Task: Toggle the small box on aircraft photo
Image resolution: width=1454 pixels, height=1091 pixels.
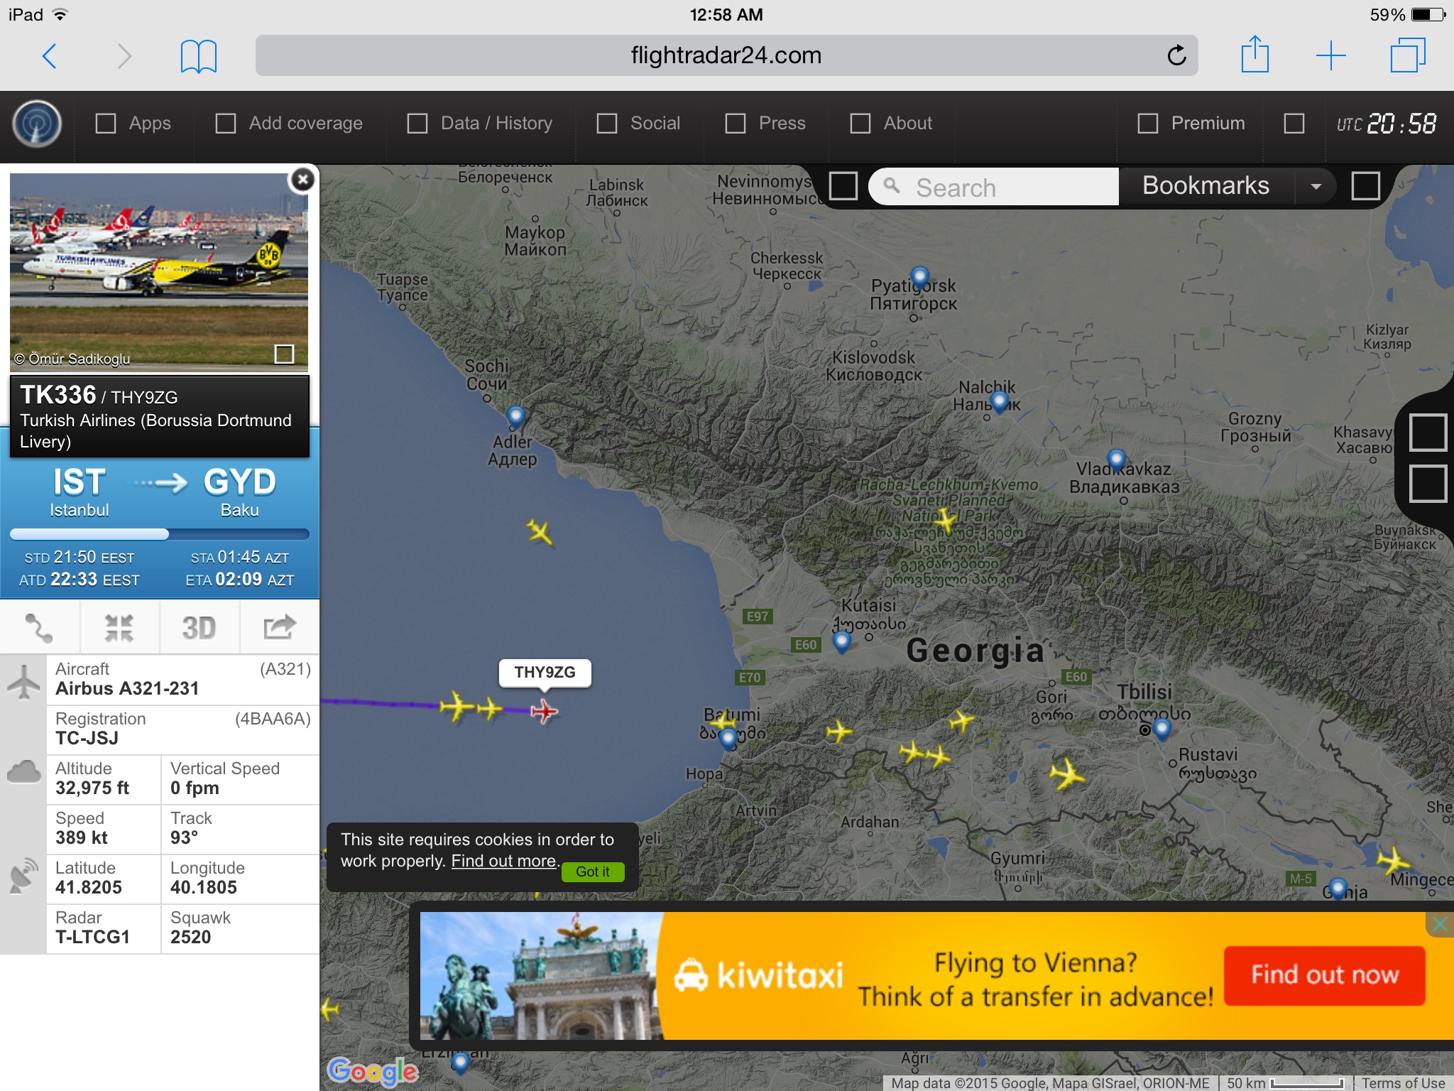Action: pos(284,354)
